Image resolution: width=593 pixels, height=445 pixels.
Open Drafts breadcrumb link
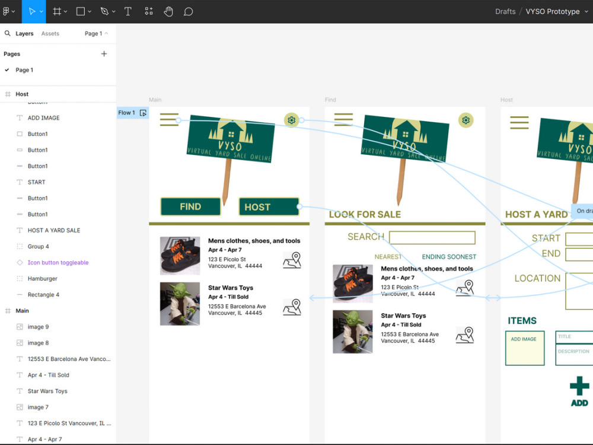505,11
